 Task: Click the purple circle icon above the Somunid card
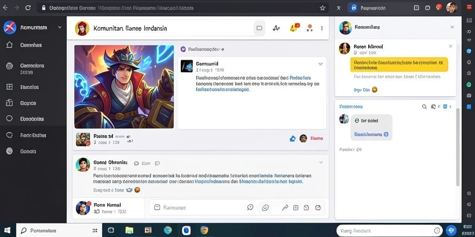click(x=183, y=49)
